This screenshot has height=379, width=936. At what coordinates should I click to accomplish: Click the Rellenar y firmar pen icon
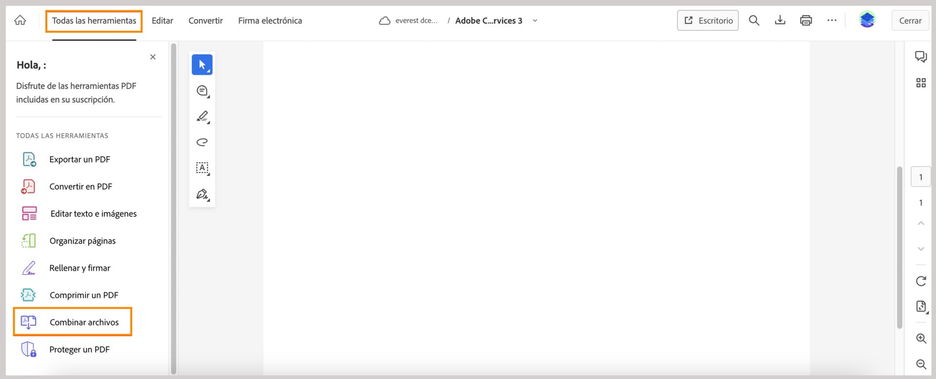29,268
